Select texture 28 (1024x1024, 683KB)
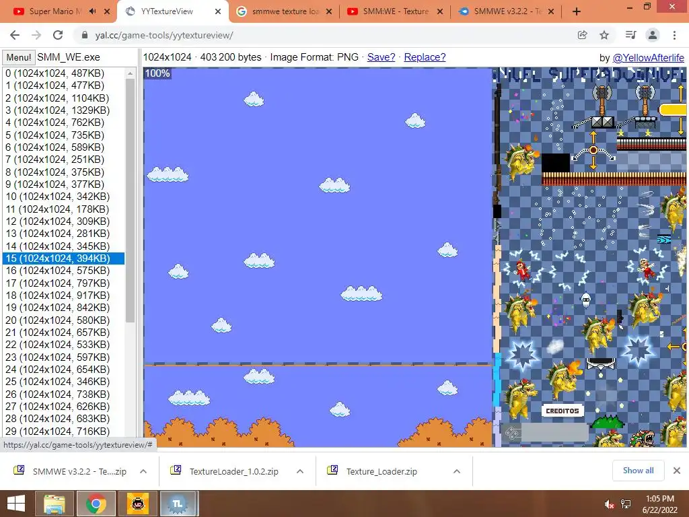The width and height of the screenshot is (689, 517). click(64, 419)
